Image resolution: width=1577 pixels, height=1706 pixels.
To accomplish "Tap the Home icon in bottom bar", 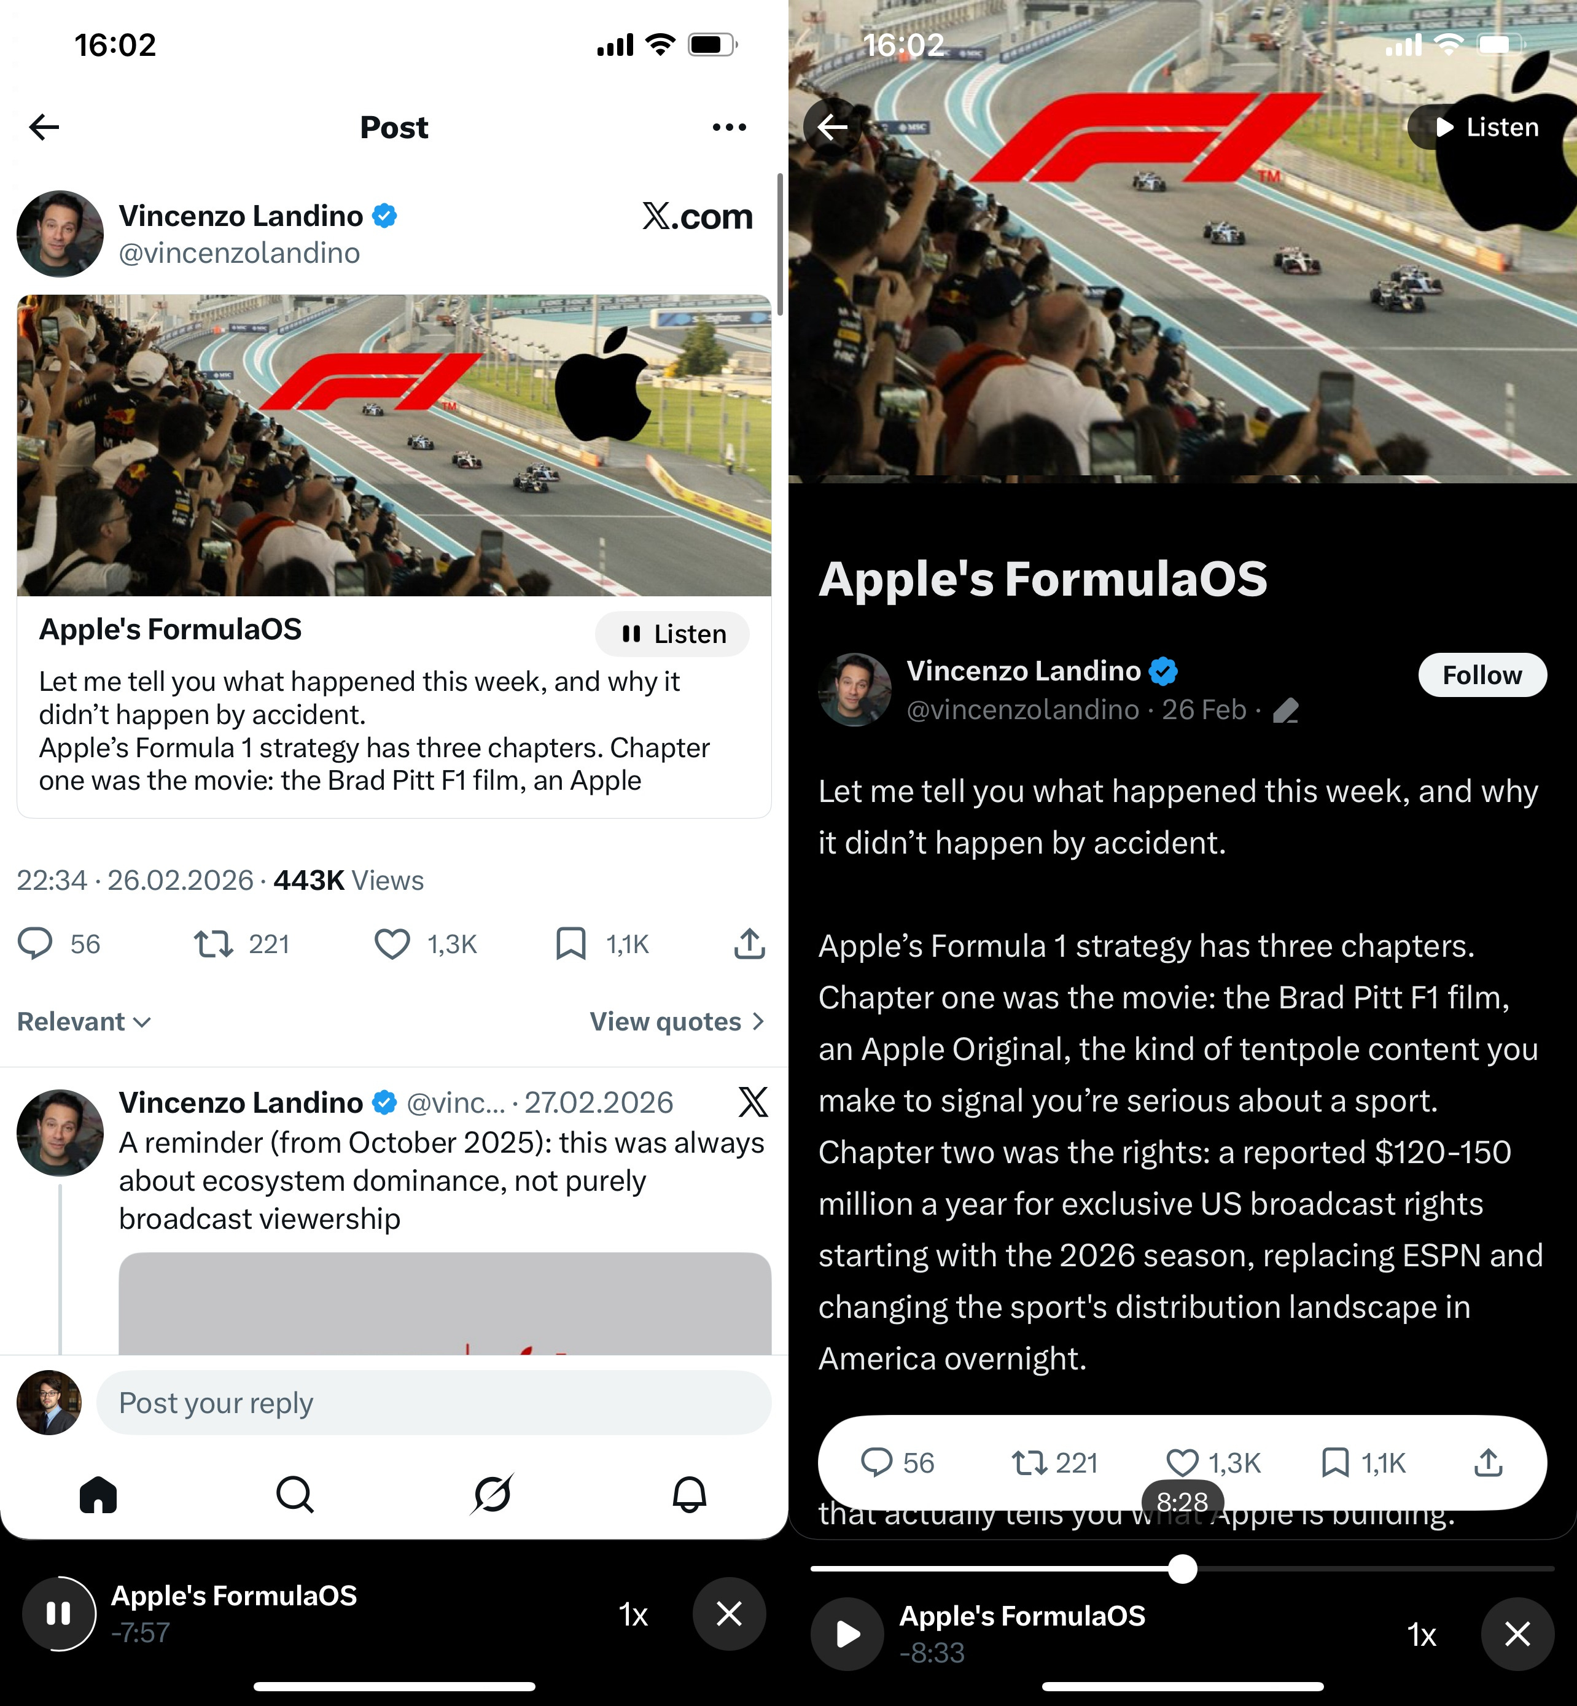I will pos(98,1494).
